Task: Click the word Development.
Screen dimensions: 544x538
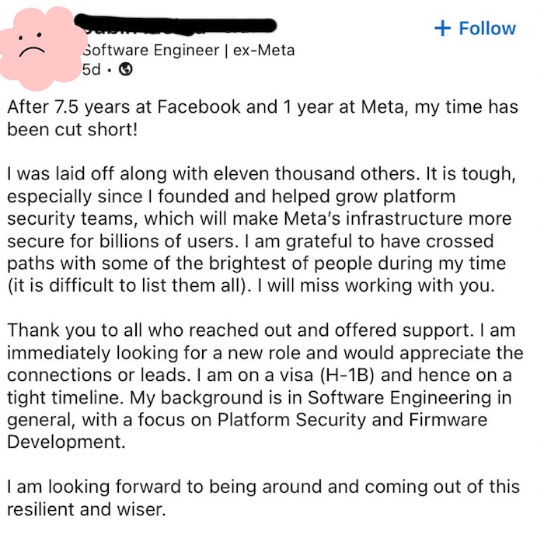Action: click(66, 442)
